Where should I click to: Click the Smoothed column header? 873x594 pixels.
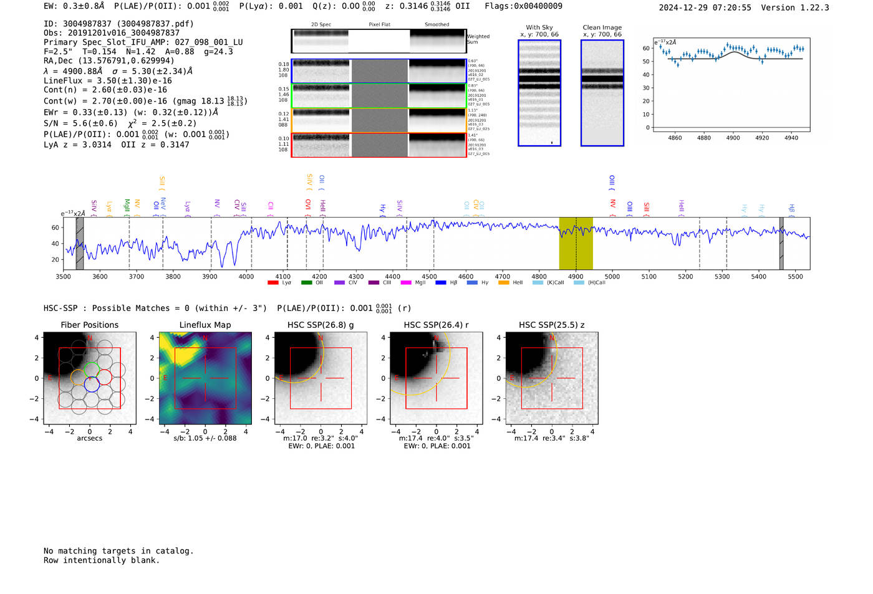(437, 25)
